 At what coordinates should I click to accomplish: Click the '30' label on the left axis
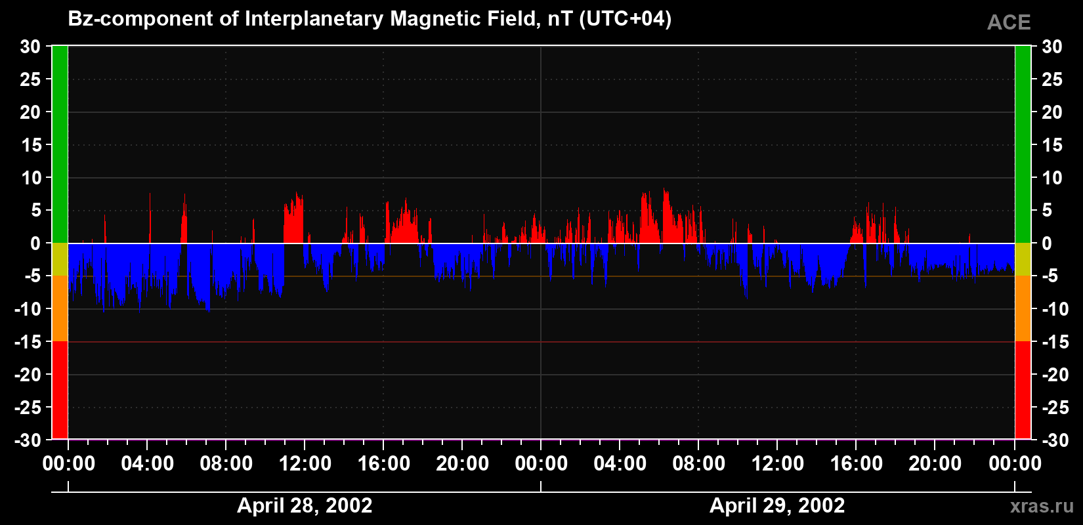30,47
